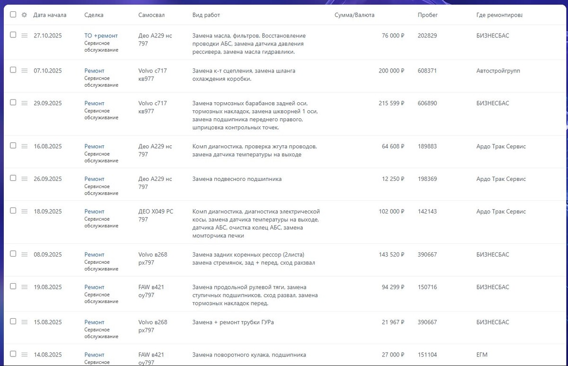This screenshot has height=366, width=568.
Task: Open row actions menu for 26.09.2025
Action: pos(25,179)
